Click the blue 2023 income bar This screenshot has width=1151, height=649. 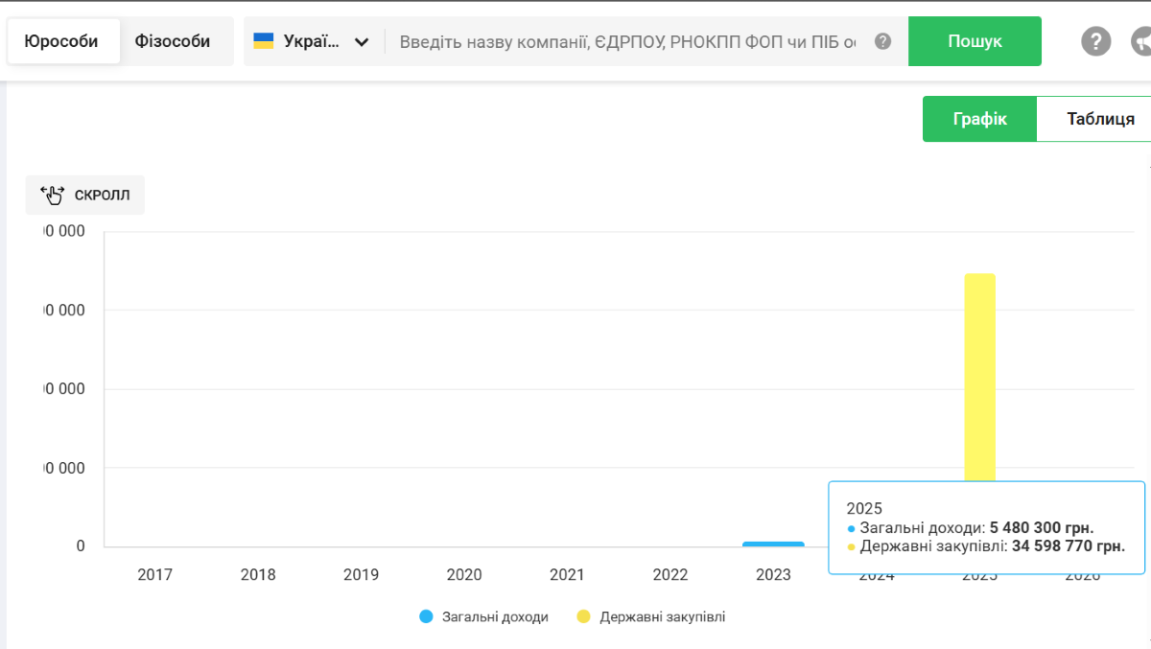[773, 545]
